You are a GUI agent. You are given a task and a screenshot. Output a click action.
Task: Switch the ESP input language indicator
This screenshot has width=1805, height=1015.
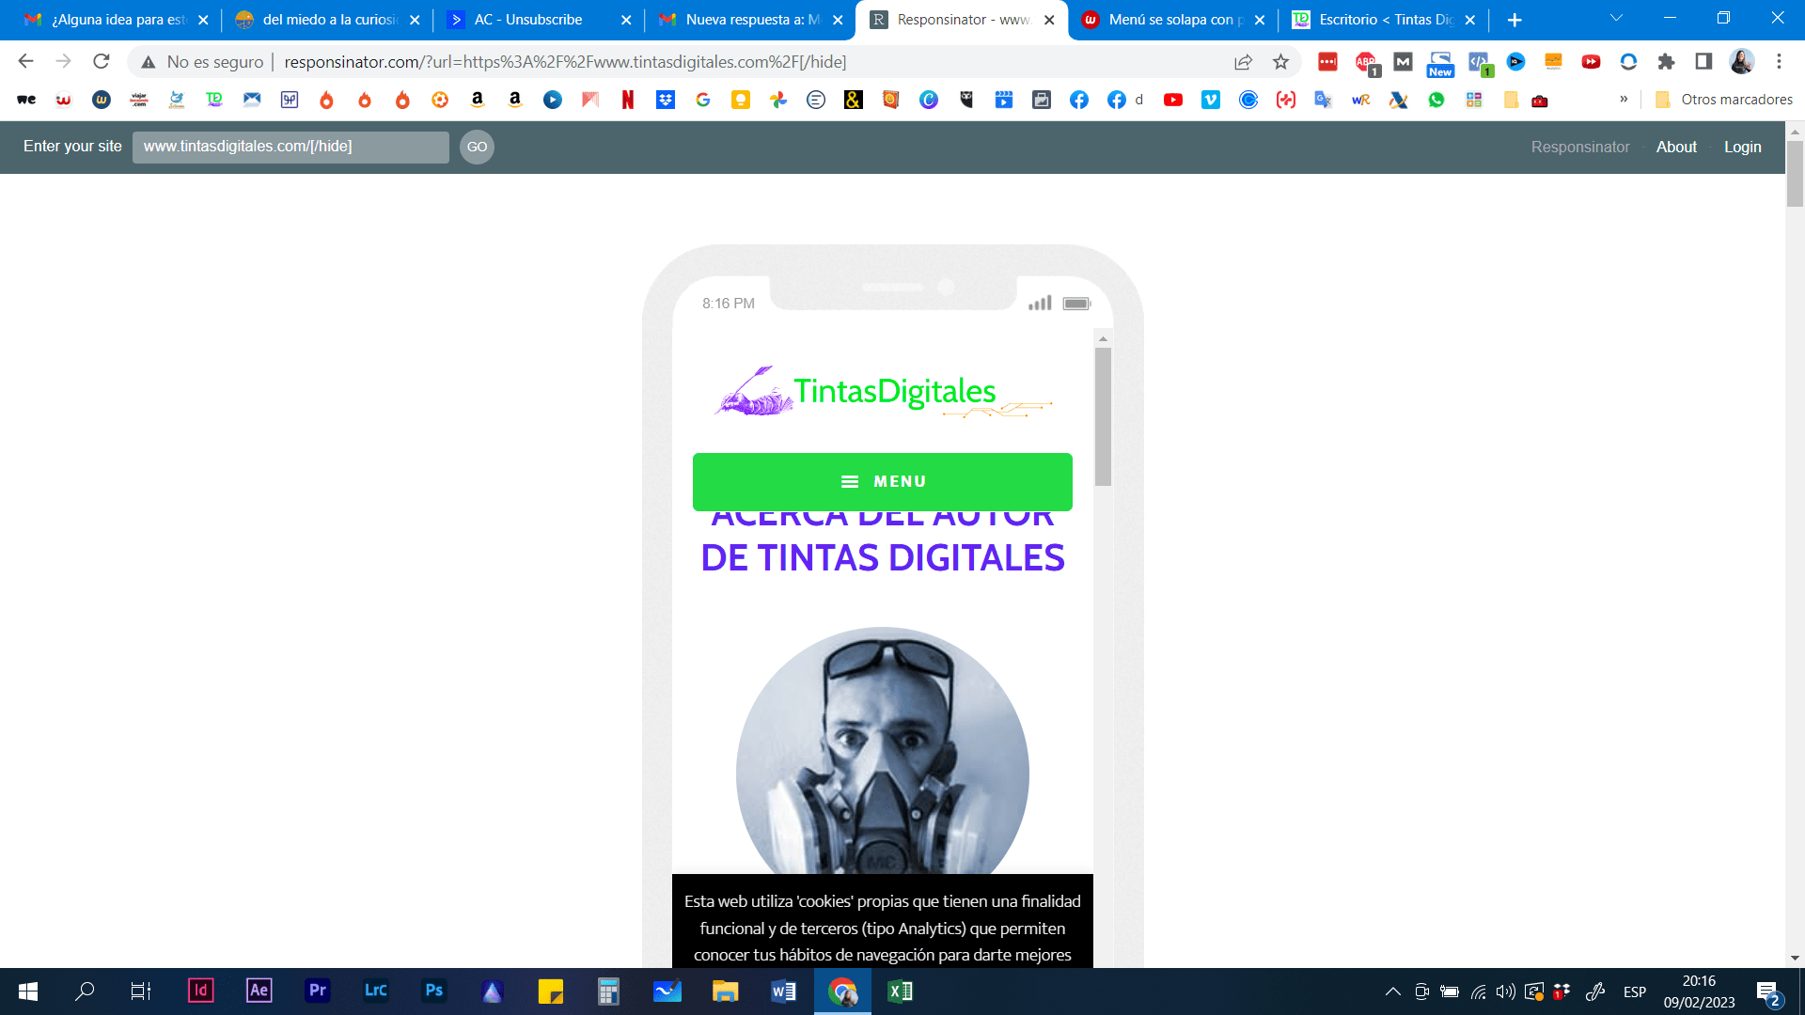coord(1635,992)
